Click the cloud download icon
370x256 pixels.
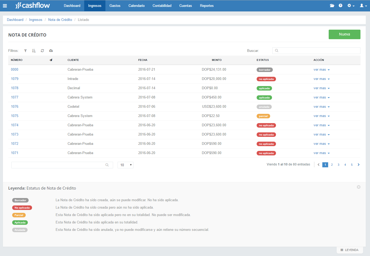coord(51,51)
